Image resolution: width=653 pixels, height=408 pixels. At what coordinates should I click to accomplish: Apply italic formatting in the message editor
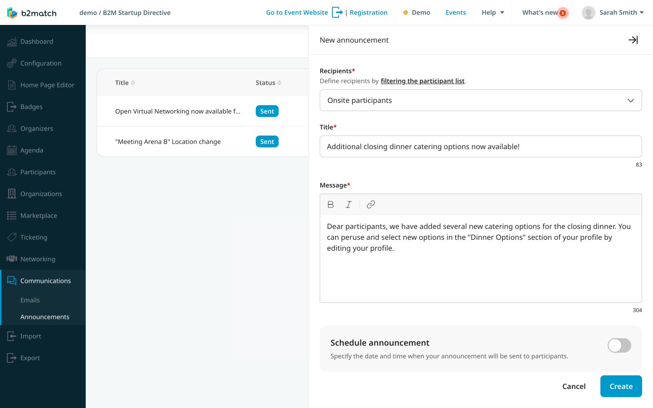[x=348, y=204]
